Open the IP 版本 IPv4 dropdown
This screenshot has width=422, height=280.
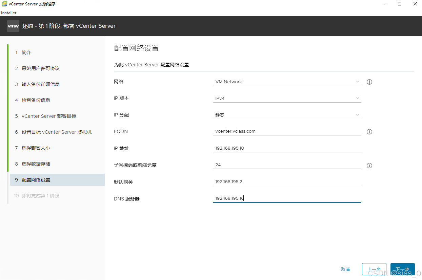pyautogui.click(x=287, y=98)
